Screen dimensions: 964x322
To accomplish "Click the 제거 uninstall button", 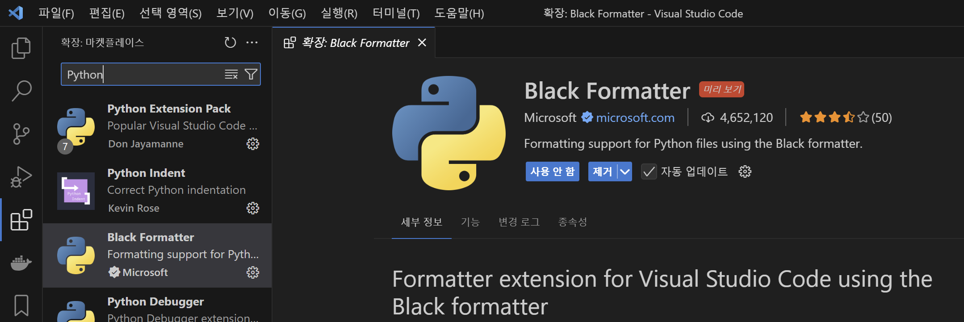I will 602,171.
